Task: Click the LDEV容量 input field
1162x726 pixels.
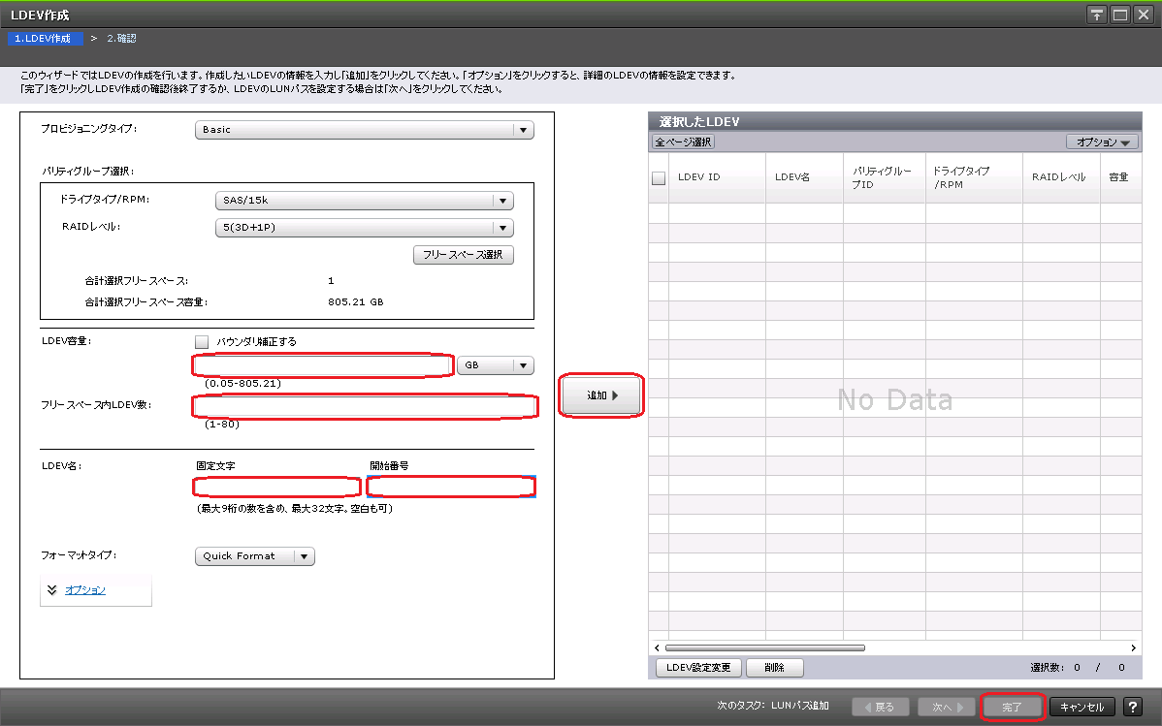Action: (323, 365)
